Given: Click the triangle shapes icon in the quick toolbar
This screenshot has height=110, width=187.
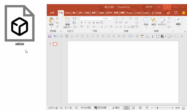Looking at the screenshot, I should pos(147,36).
